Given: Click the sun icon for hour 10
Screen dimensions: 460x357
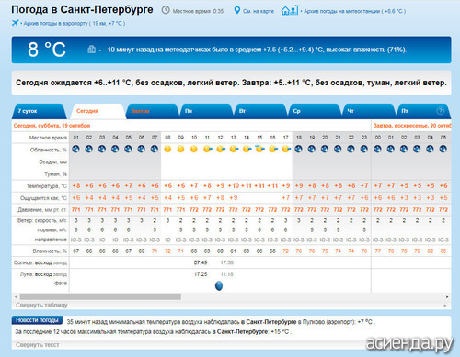Looking at the screenshot, I should tap(194, 149).
